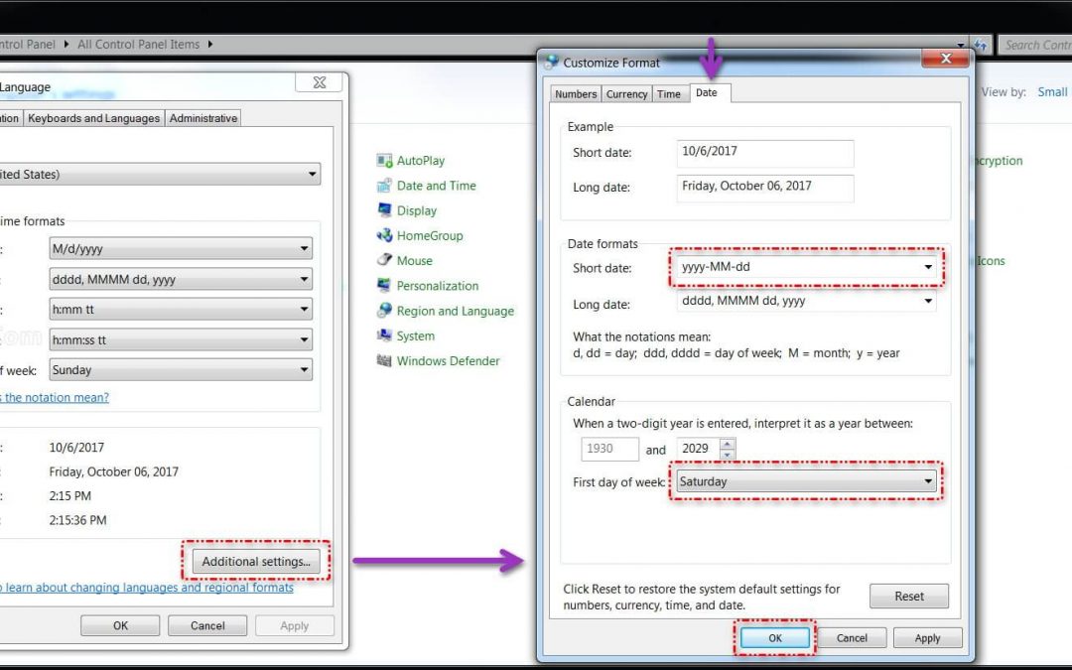Viewport: 1072px width, 670px height.
Task: Increase the two-digit year end value
Action: coord(728,444)
